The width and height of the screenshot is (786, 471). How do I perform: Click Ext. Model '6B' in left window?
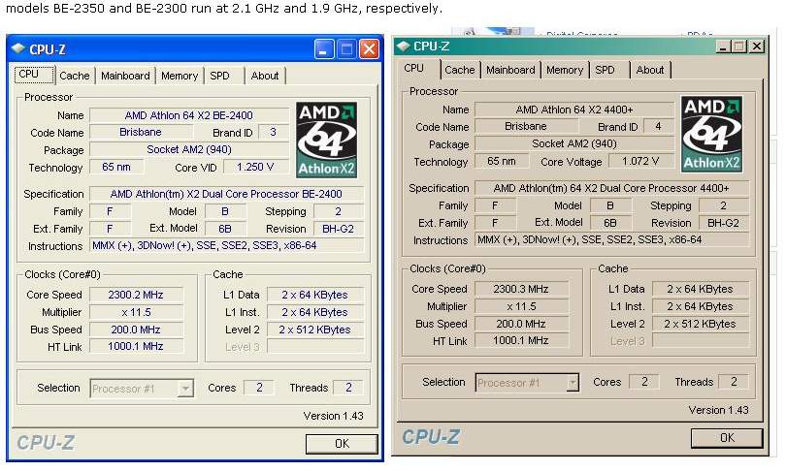point(225,229)
